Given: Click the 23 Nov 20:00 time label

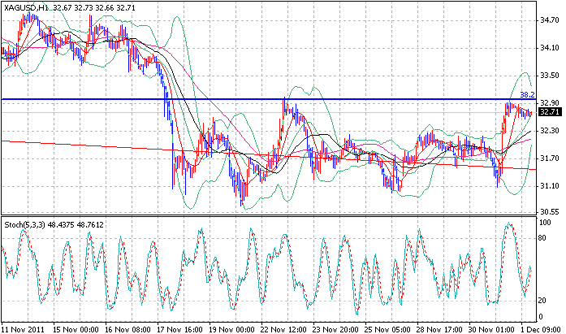Looking at the screenshot, I should (x=335, y=330).
